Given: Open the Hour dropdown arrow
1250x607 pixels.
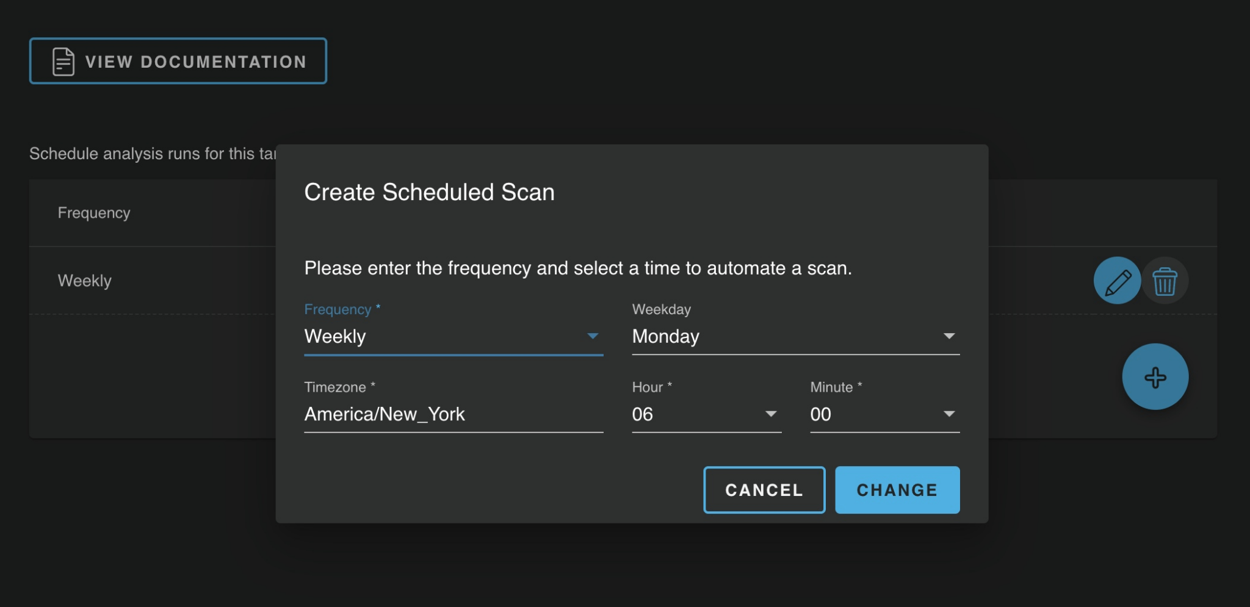Looking at the screenshot, I should pos(771,414).
